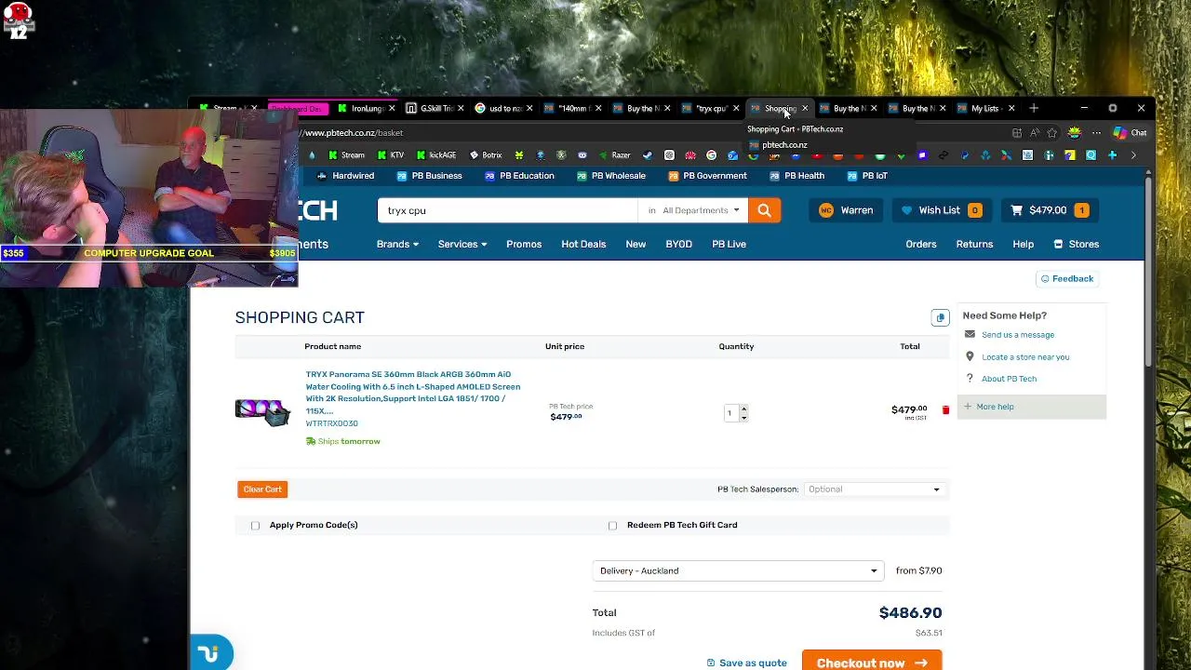Open All Departments search dropdown
This screenshot has height=670, width=1191.
pyautogui.click(x=693, y=210)
